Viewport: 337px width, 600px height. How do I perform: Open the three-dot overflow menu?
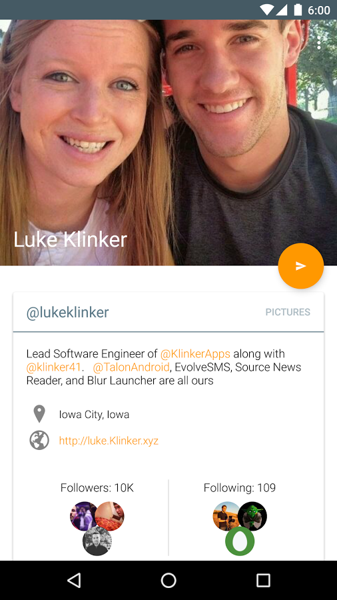click(x=318, y=43)
